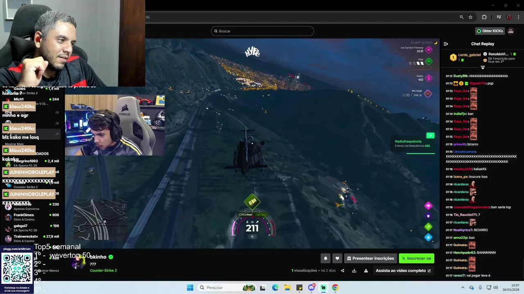Click the network tray icon

pos(488,287)
